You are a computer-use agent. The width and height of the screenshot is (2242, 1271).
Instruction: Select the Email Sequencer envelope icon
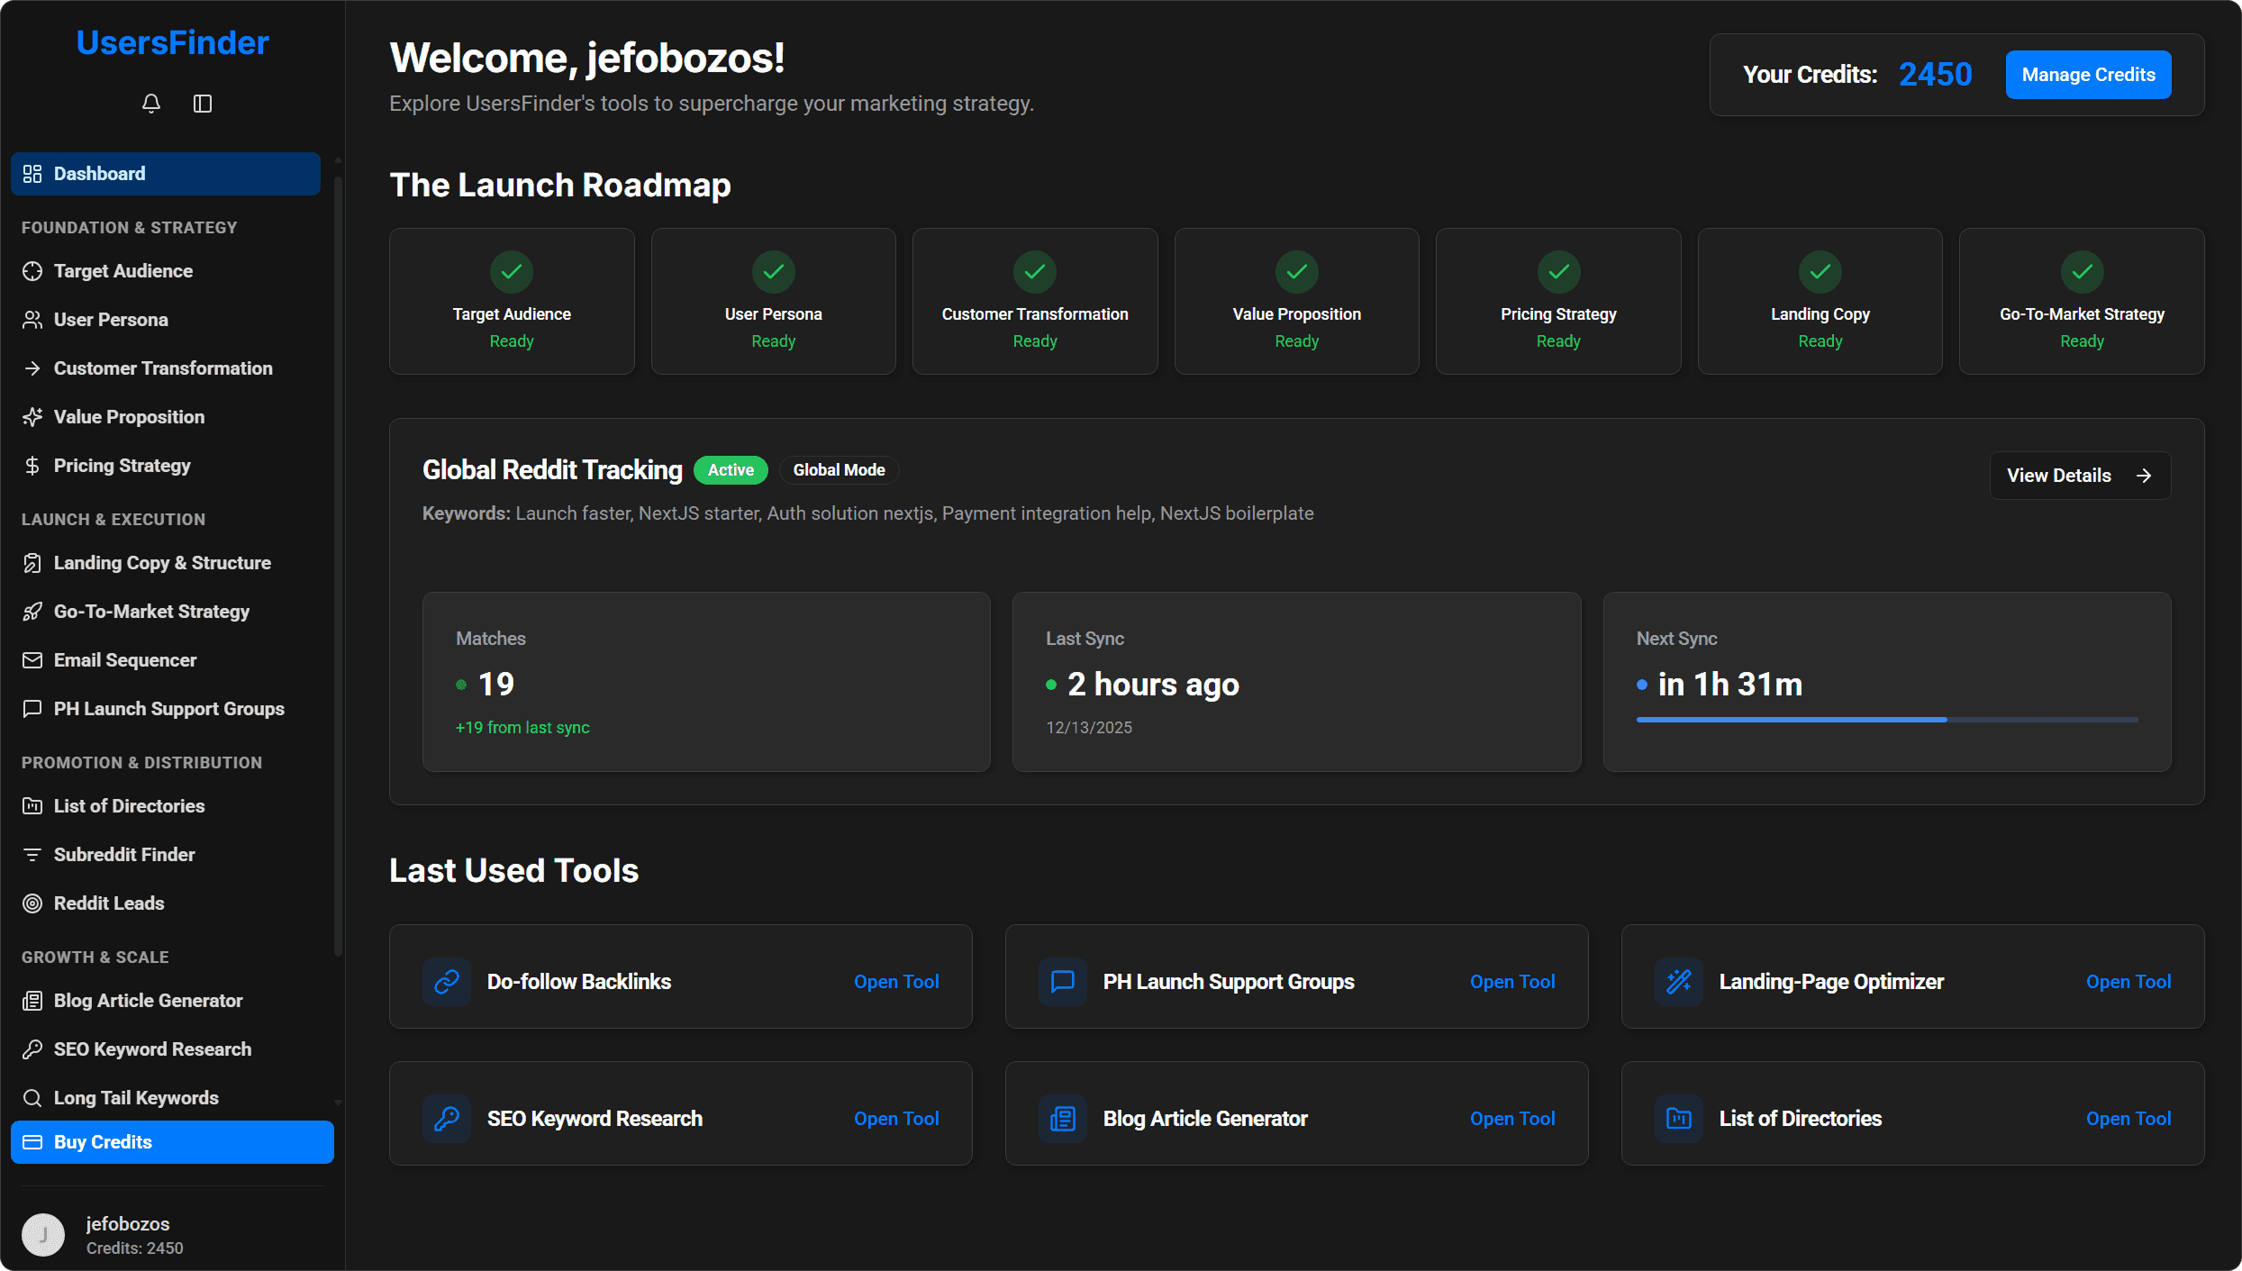coord(32,659)
